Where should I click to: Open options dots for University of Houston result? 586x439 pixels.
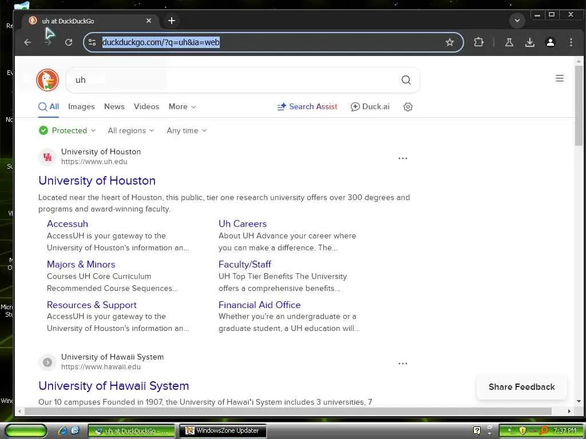[x=402, y=158]
